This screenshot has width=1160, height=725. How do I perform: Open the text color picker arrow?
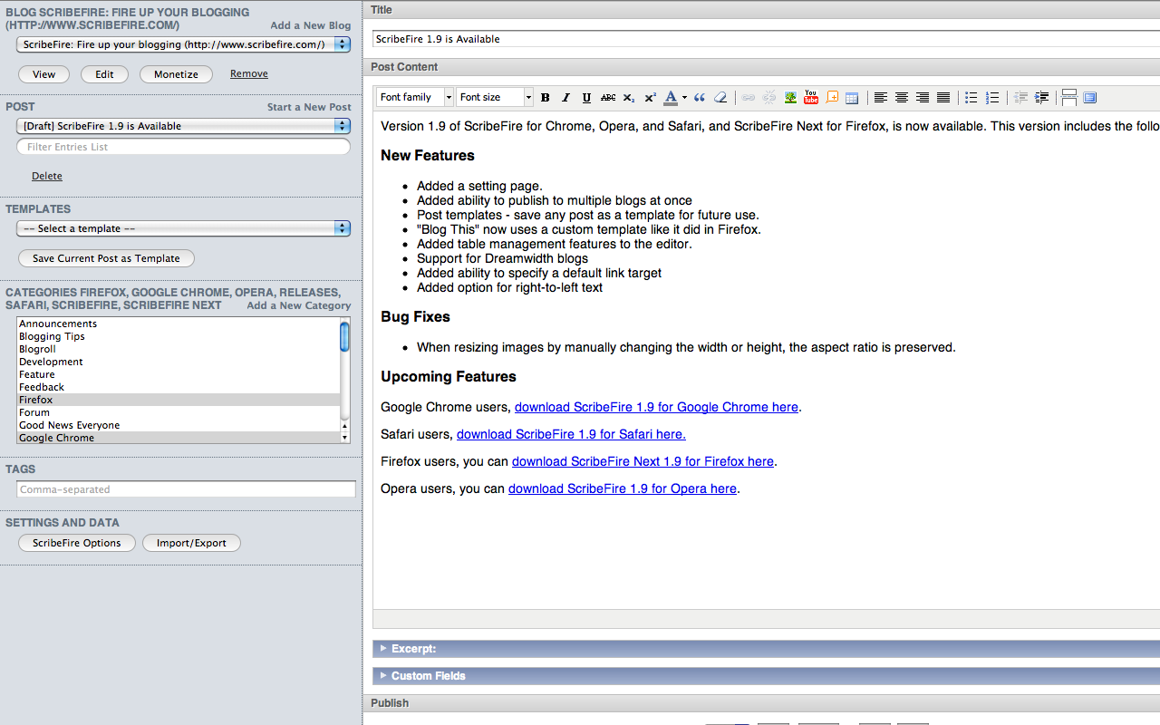tap(684, 98)
